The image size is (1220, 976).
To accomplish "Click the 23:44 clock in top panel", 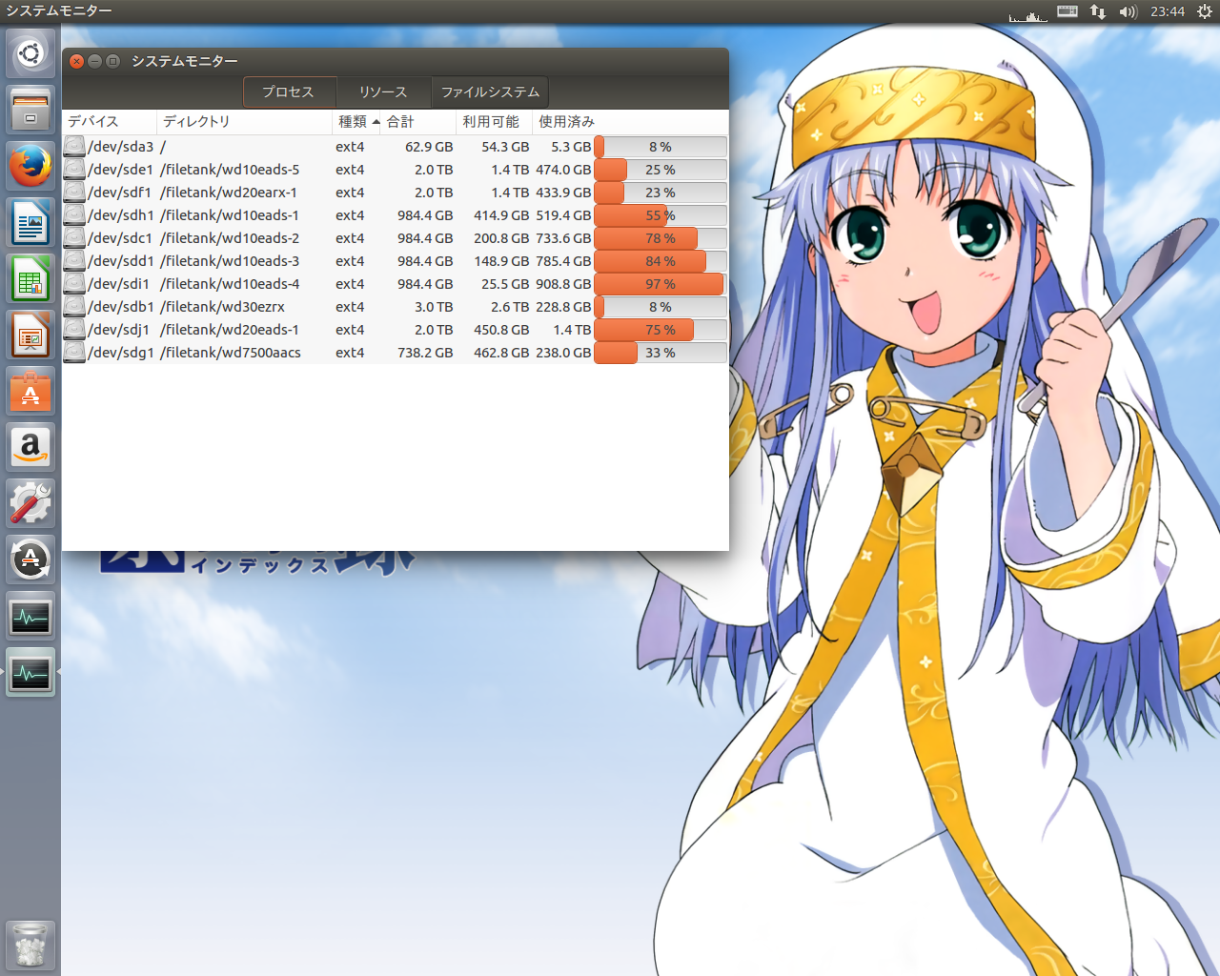I will tap(1168, 11).
